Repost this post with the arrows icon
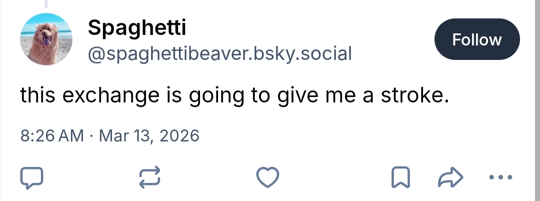 tap(150, 177)
